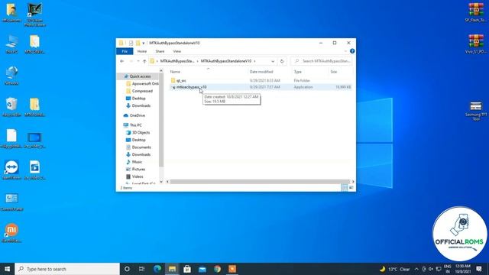Screen dimensions: 489x275
Task: Open Quick Access Toolbar customize dropdown
Action: (x=144, y=43)
